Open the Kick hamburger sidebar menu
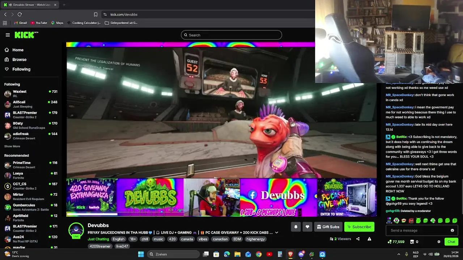 (x=8, y=35)
